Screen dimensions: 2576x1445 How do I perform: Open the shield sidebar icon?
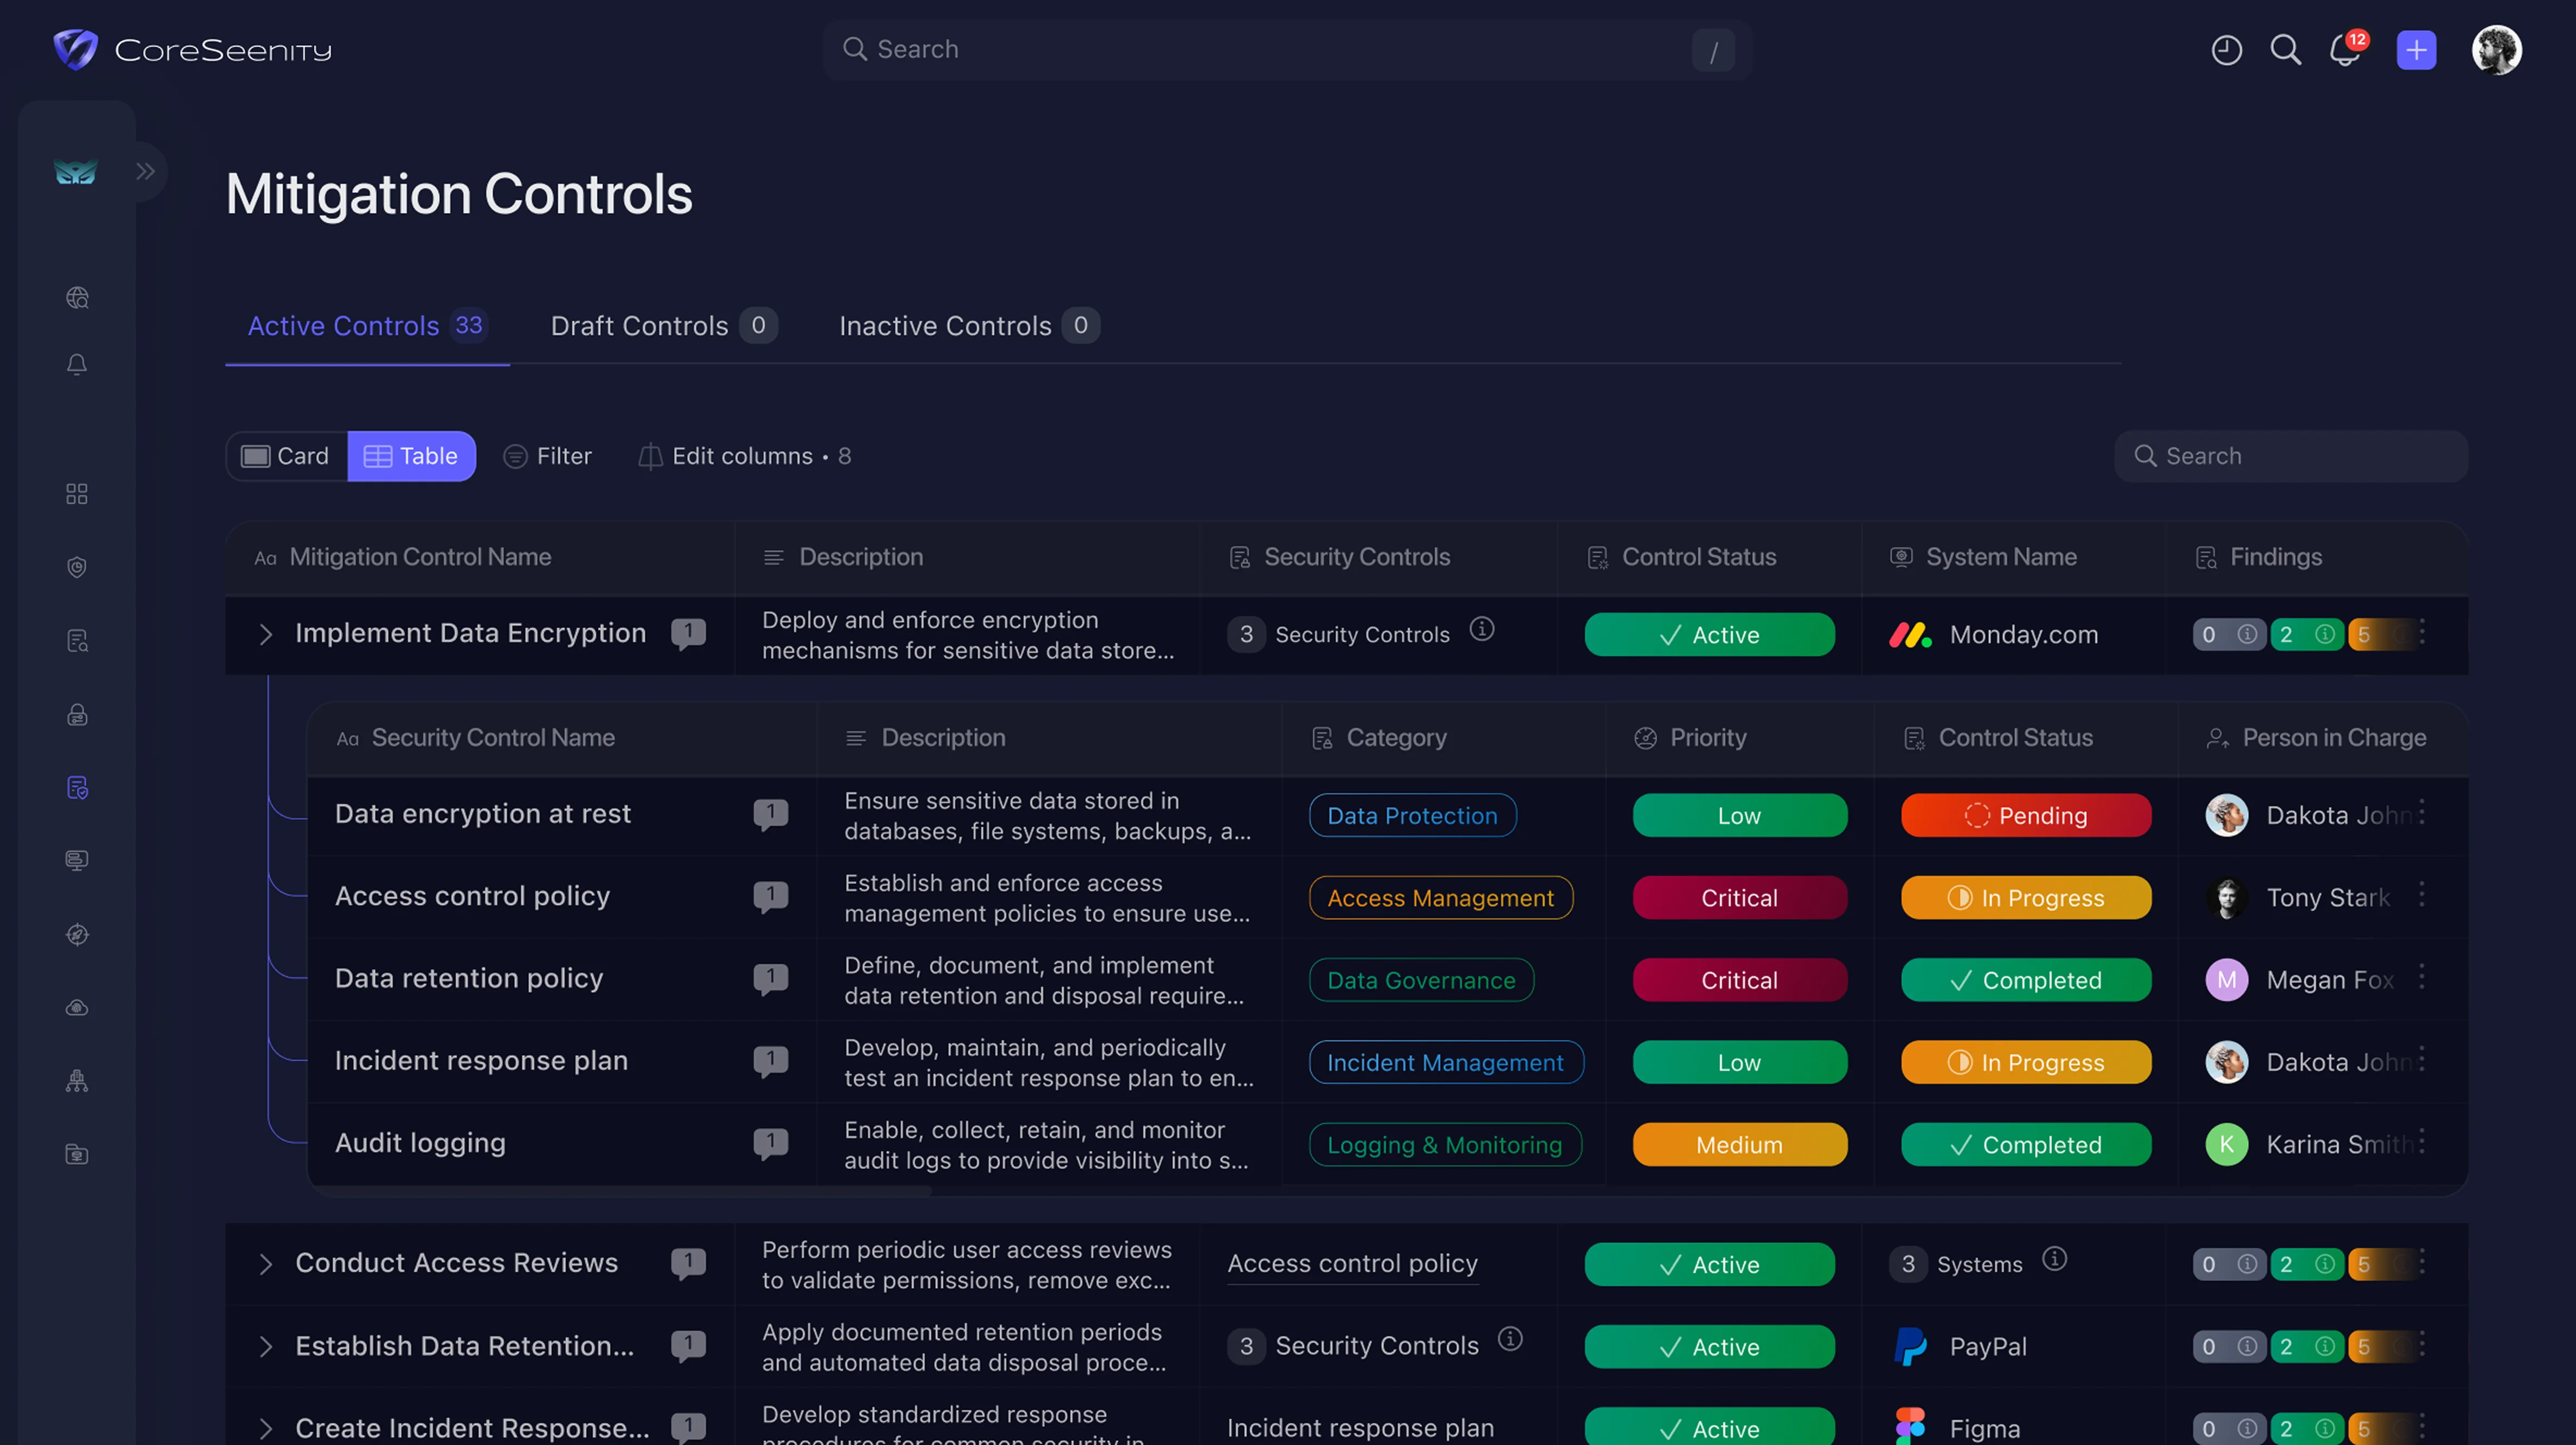point(77,567)
